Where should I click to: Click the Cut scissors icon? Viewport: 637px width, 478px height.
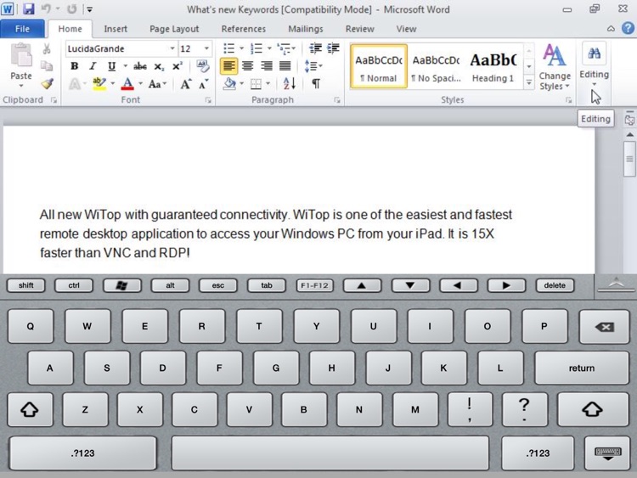point(47,49)
